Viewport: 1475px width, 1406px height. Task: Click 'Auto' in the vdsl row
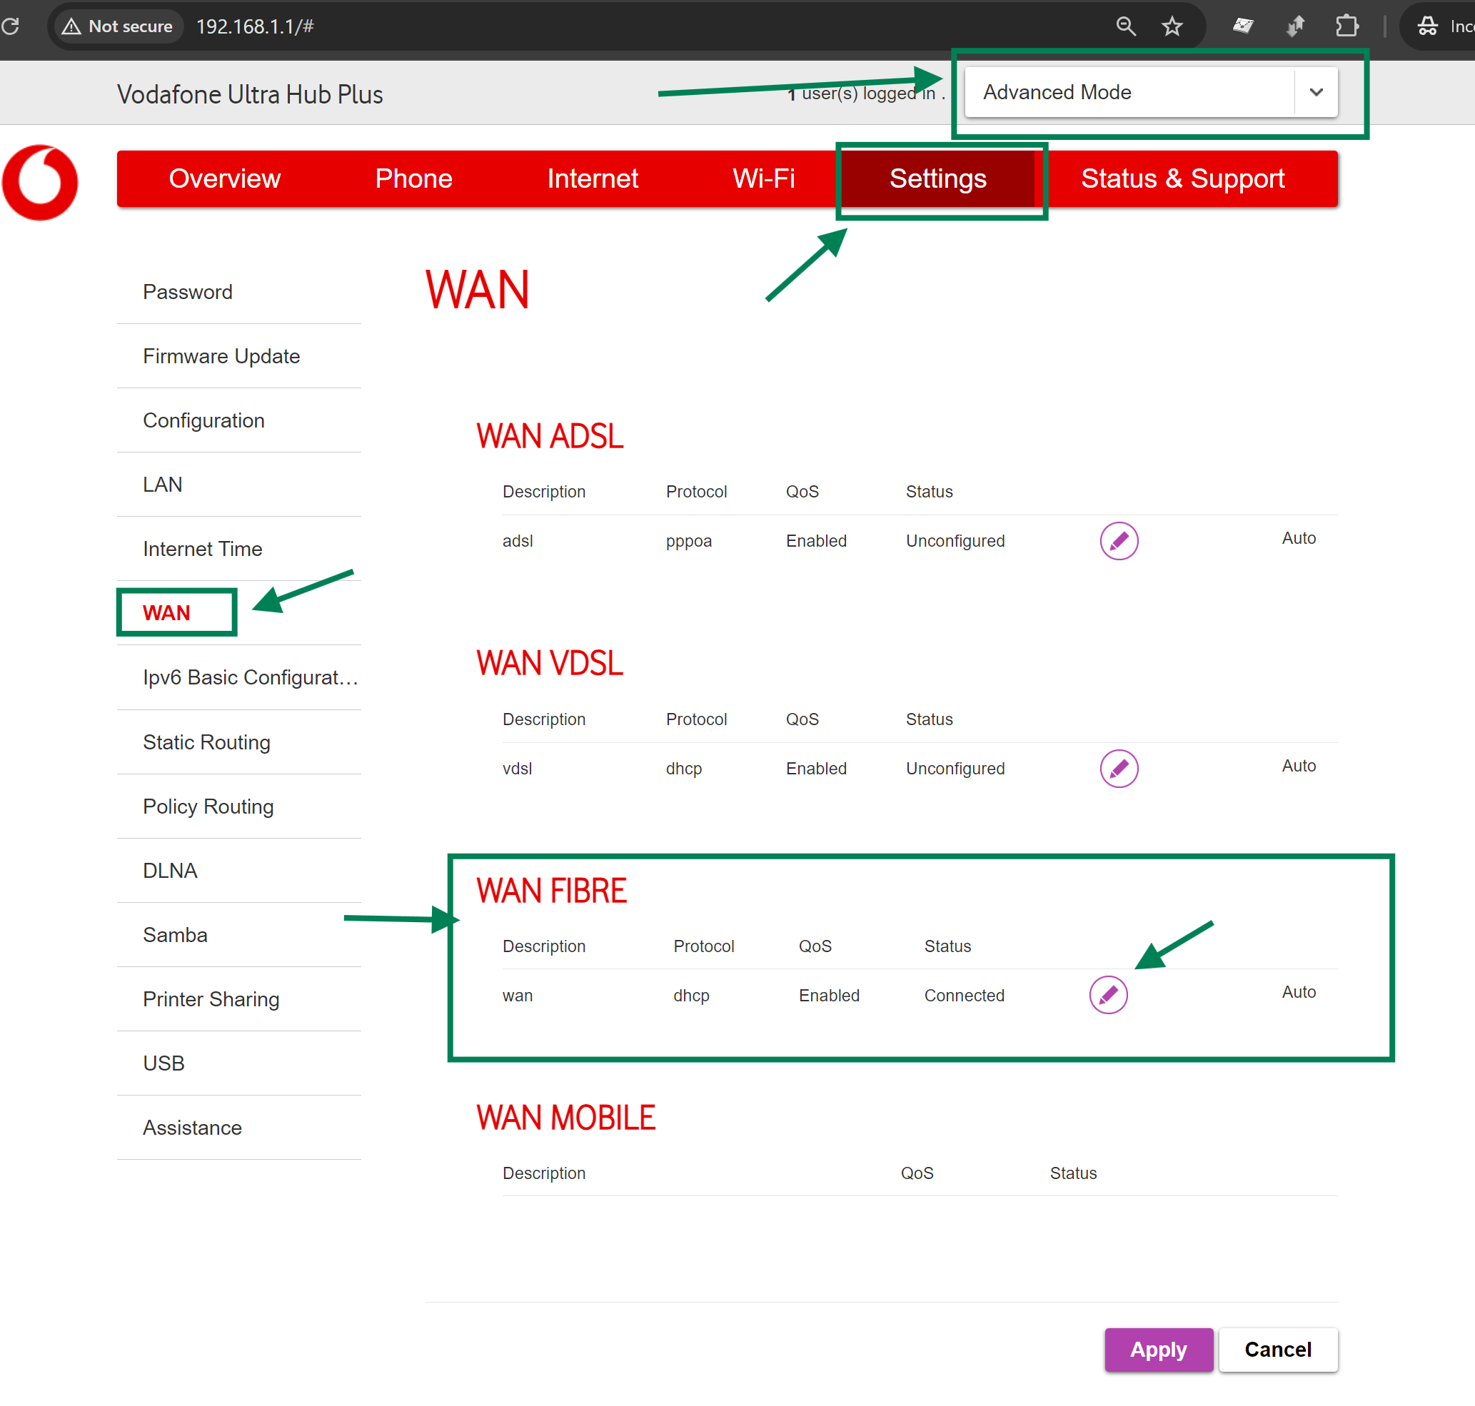1299,766
